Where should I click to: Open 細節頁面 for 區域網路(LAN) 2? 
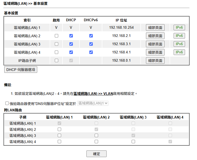click(x=155, y=36)
